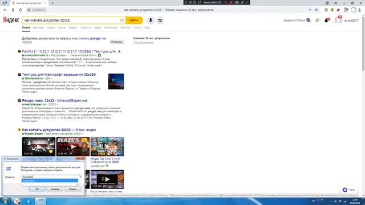The image size is (365, 205).
Task: Expand Читать ещё under MinecraftExpert result
Action: coord(30,121)
